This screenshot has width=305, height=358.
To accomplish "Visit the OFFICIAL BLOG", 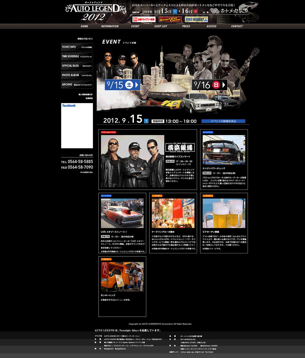I will (x=77, y=66).
